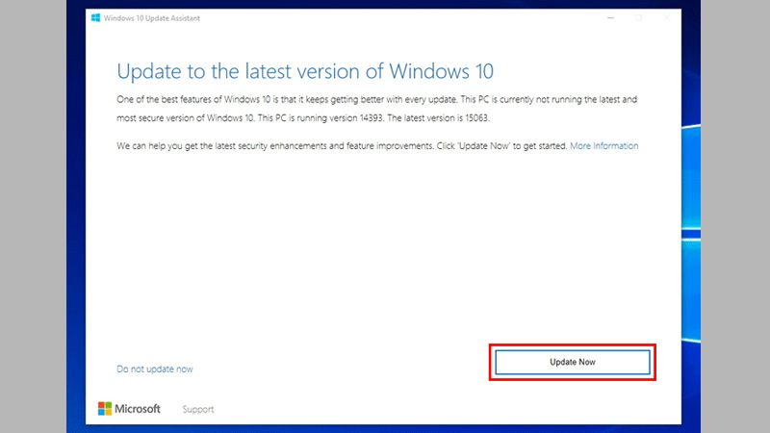Click the Update Now button

[572, 363]
